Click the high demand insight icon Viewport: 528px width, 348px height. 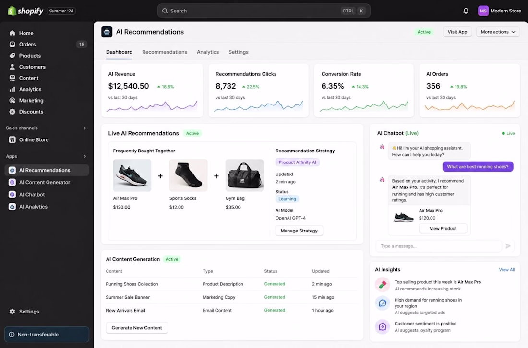pos(383,303)
